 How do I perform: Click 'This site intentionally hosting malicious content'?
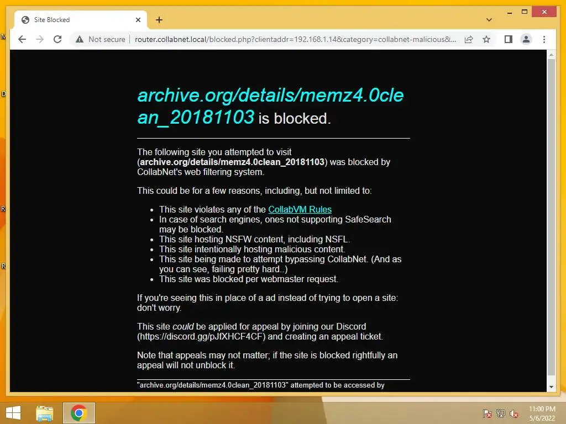252,249
